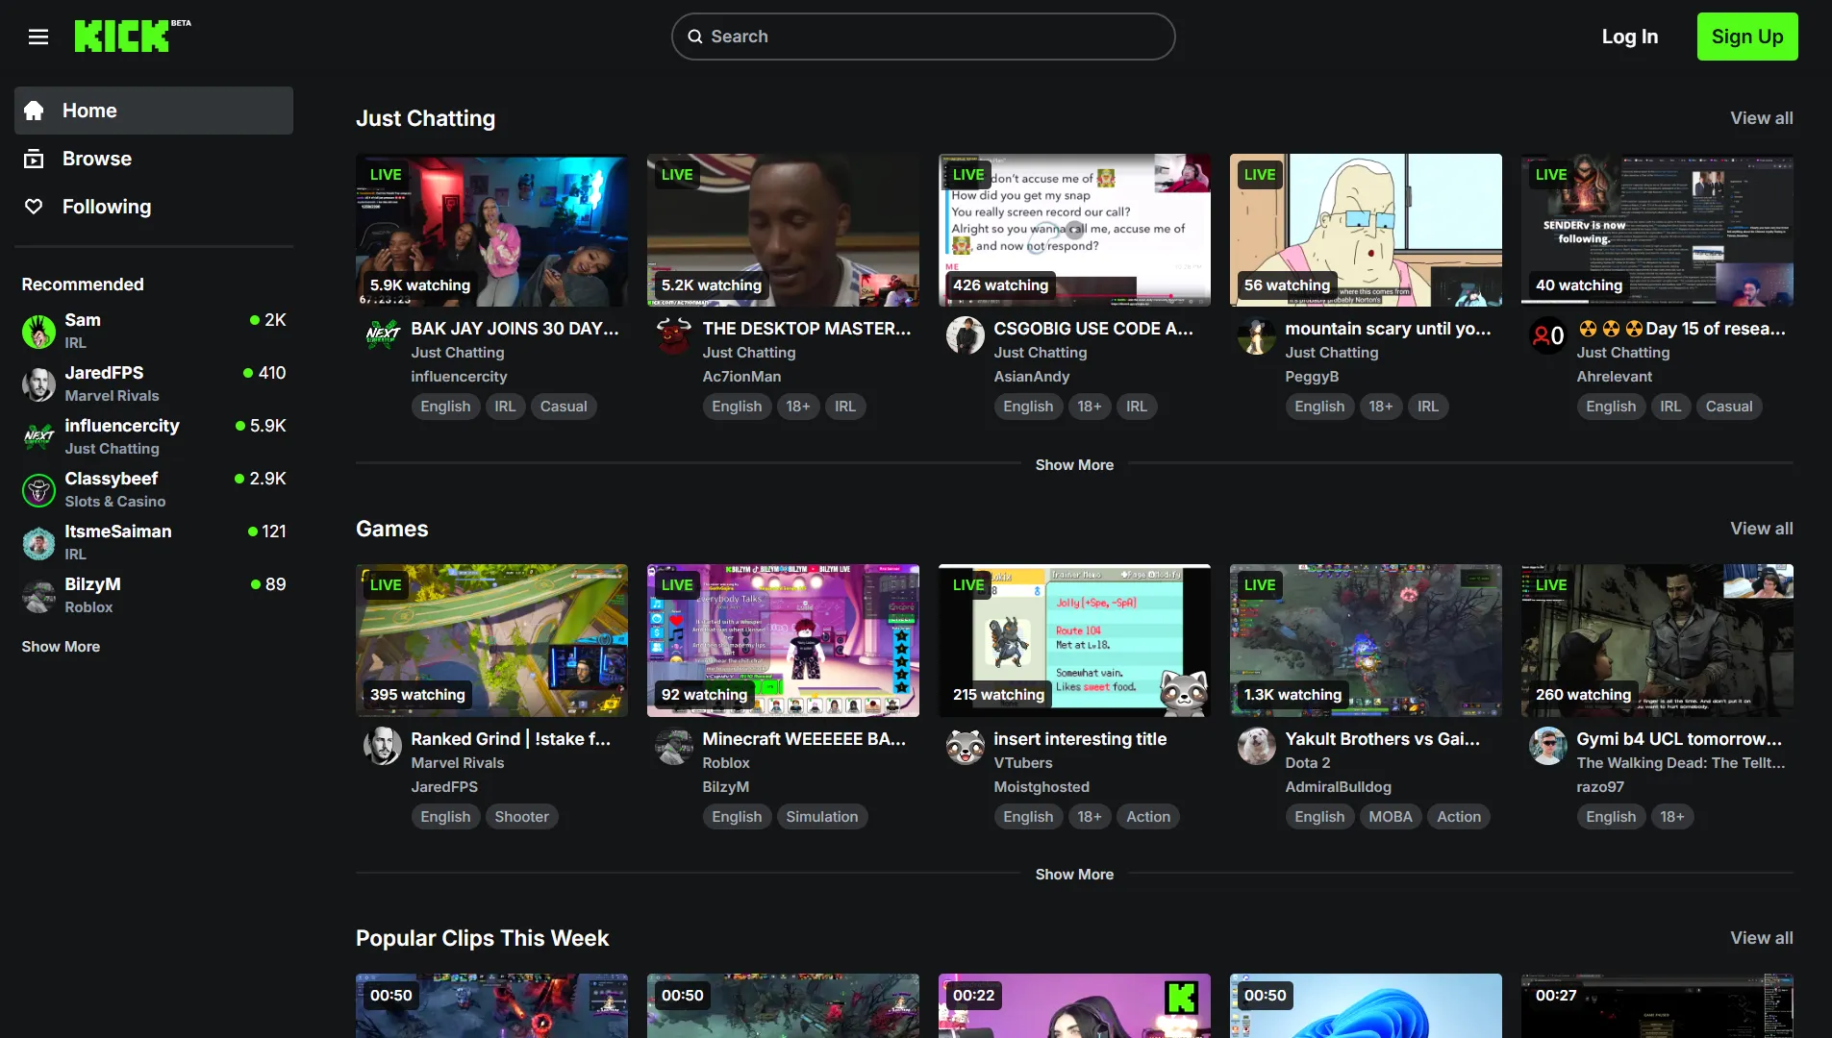Expand Just Chatting section with Show More
The height and width of the screenshot is (1038, 1832).
click(x=1074, y=465)
